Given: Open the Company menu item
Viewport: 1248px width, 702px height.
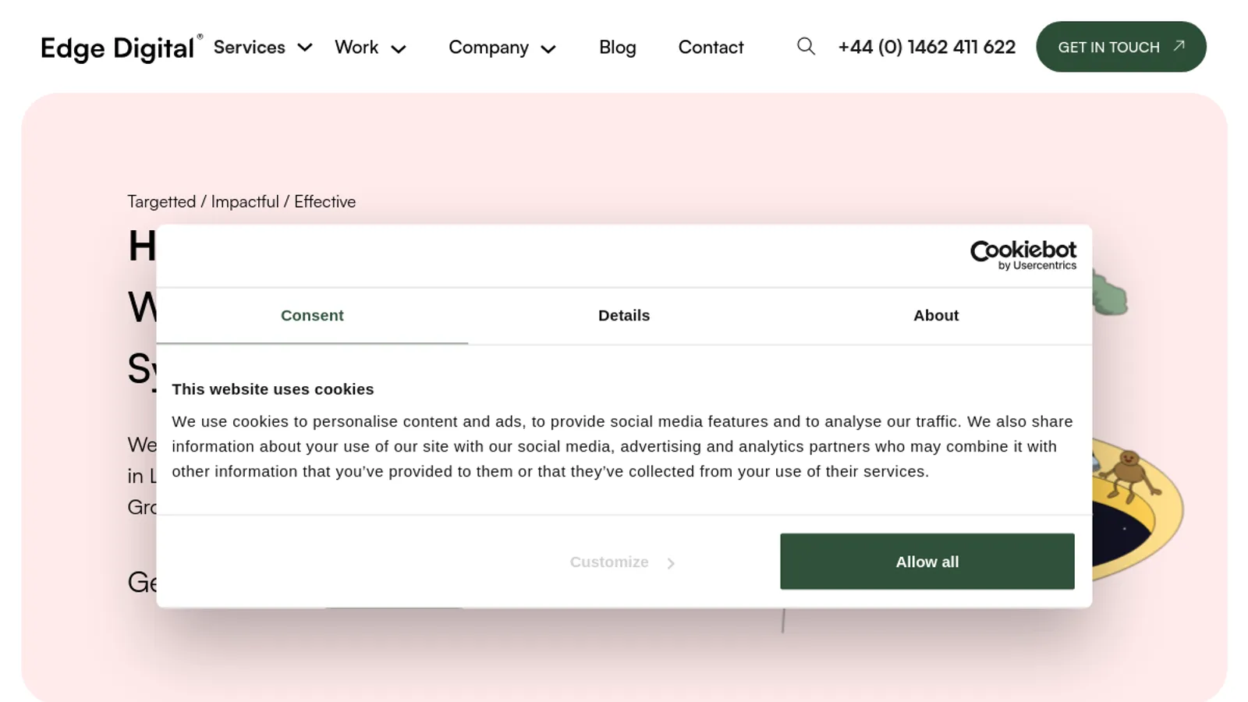Looking at the screenshot, I should click(488, 48).
